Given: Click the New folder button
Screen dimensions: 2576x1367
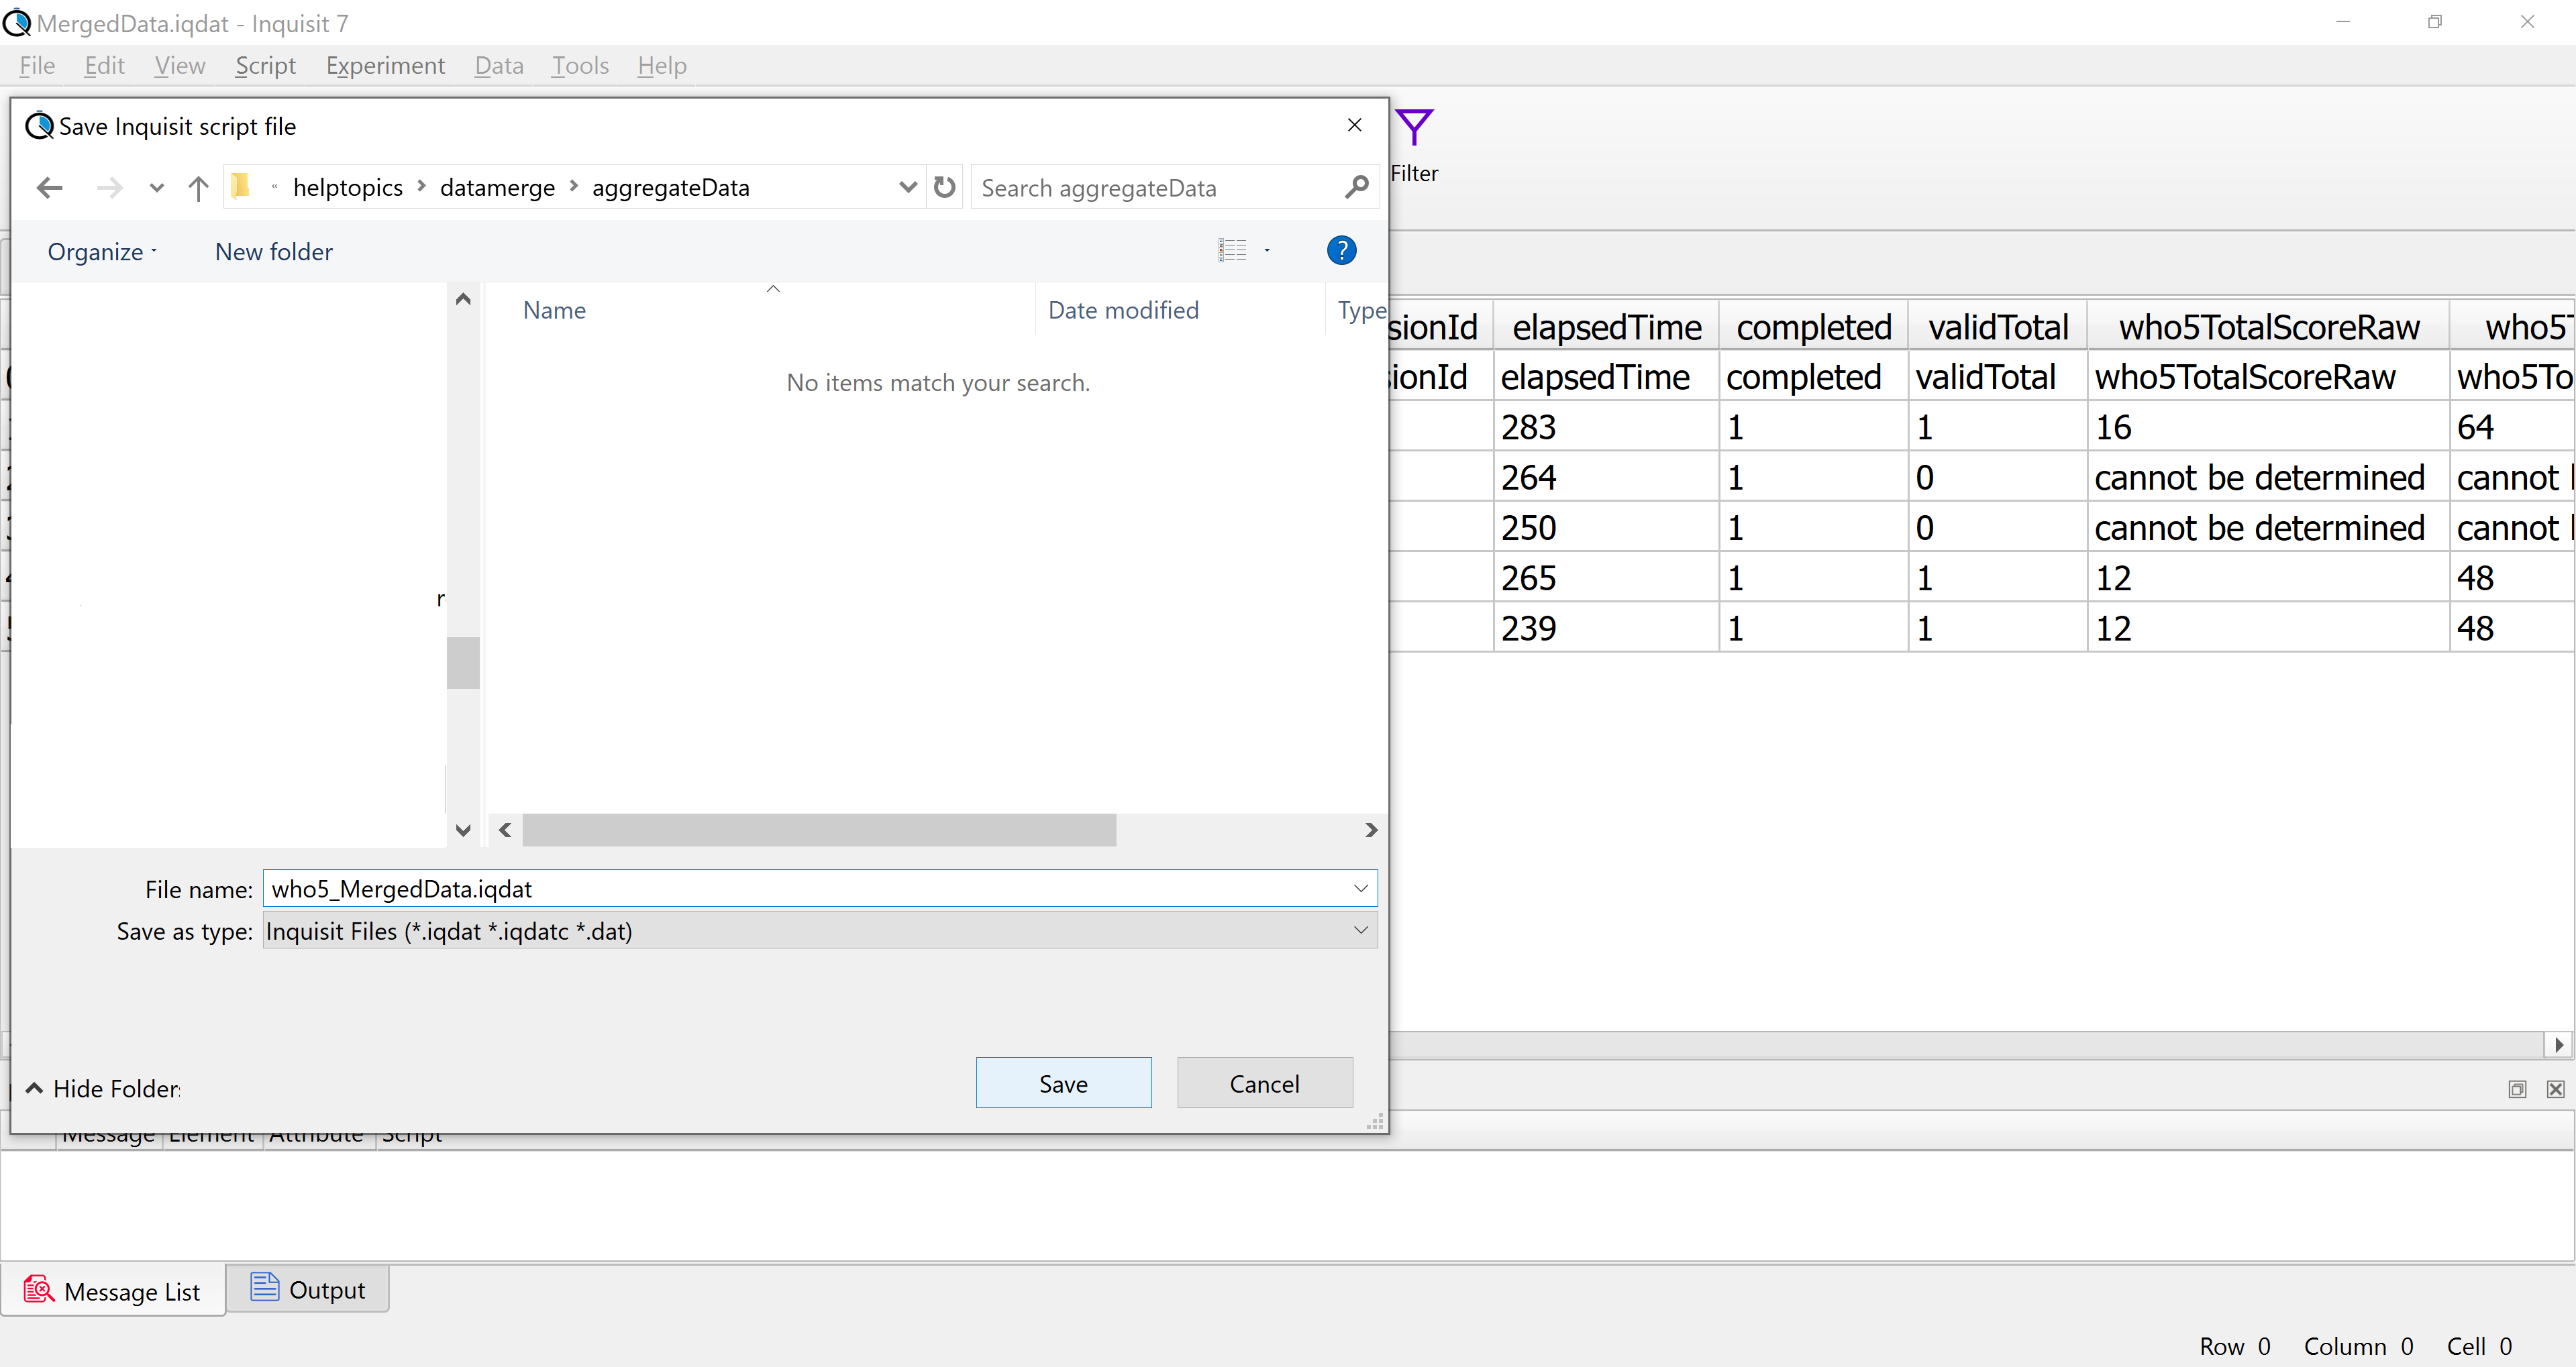Looking at the screenshot, I should (273, 252).
